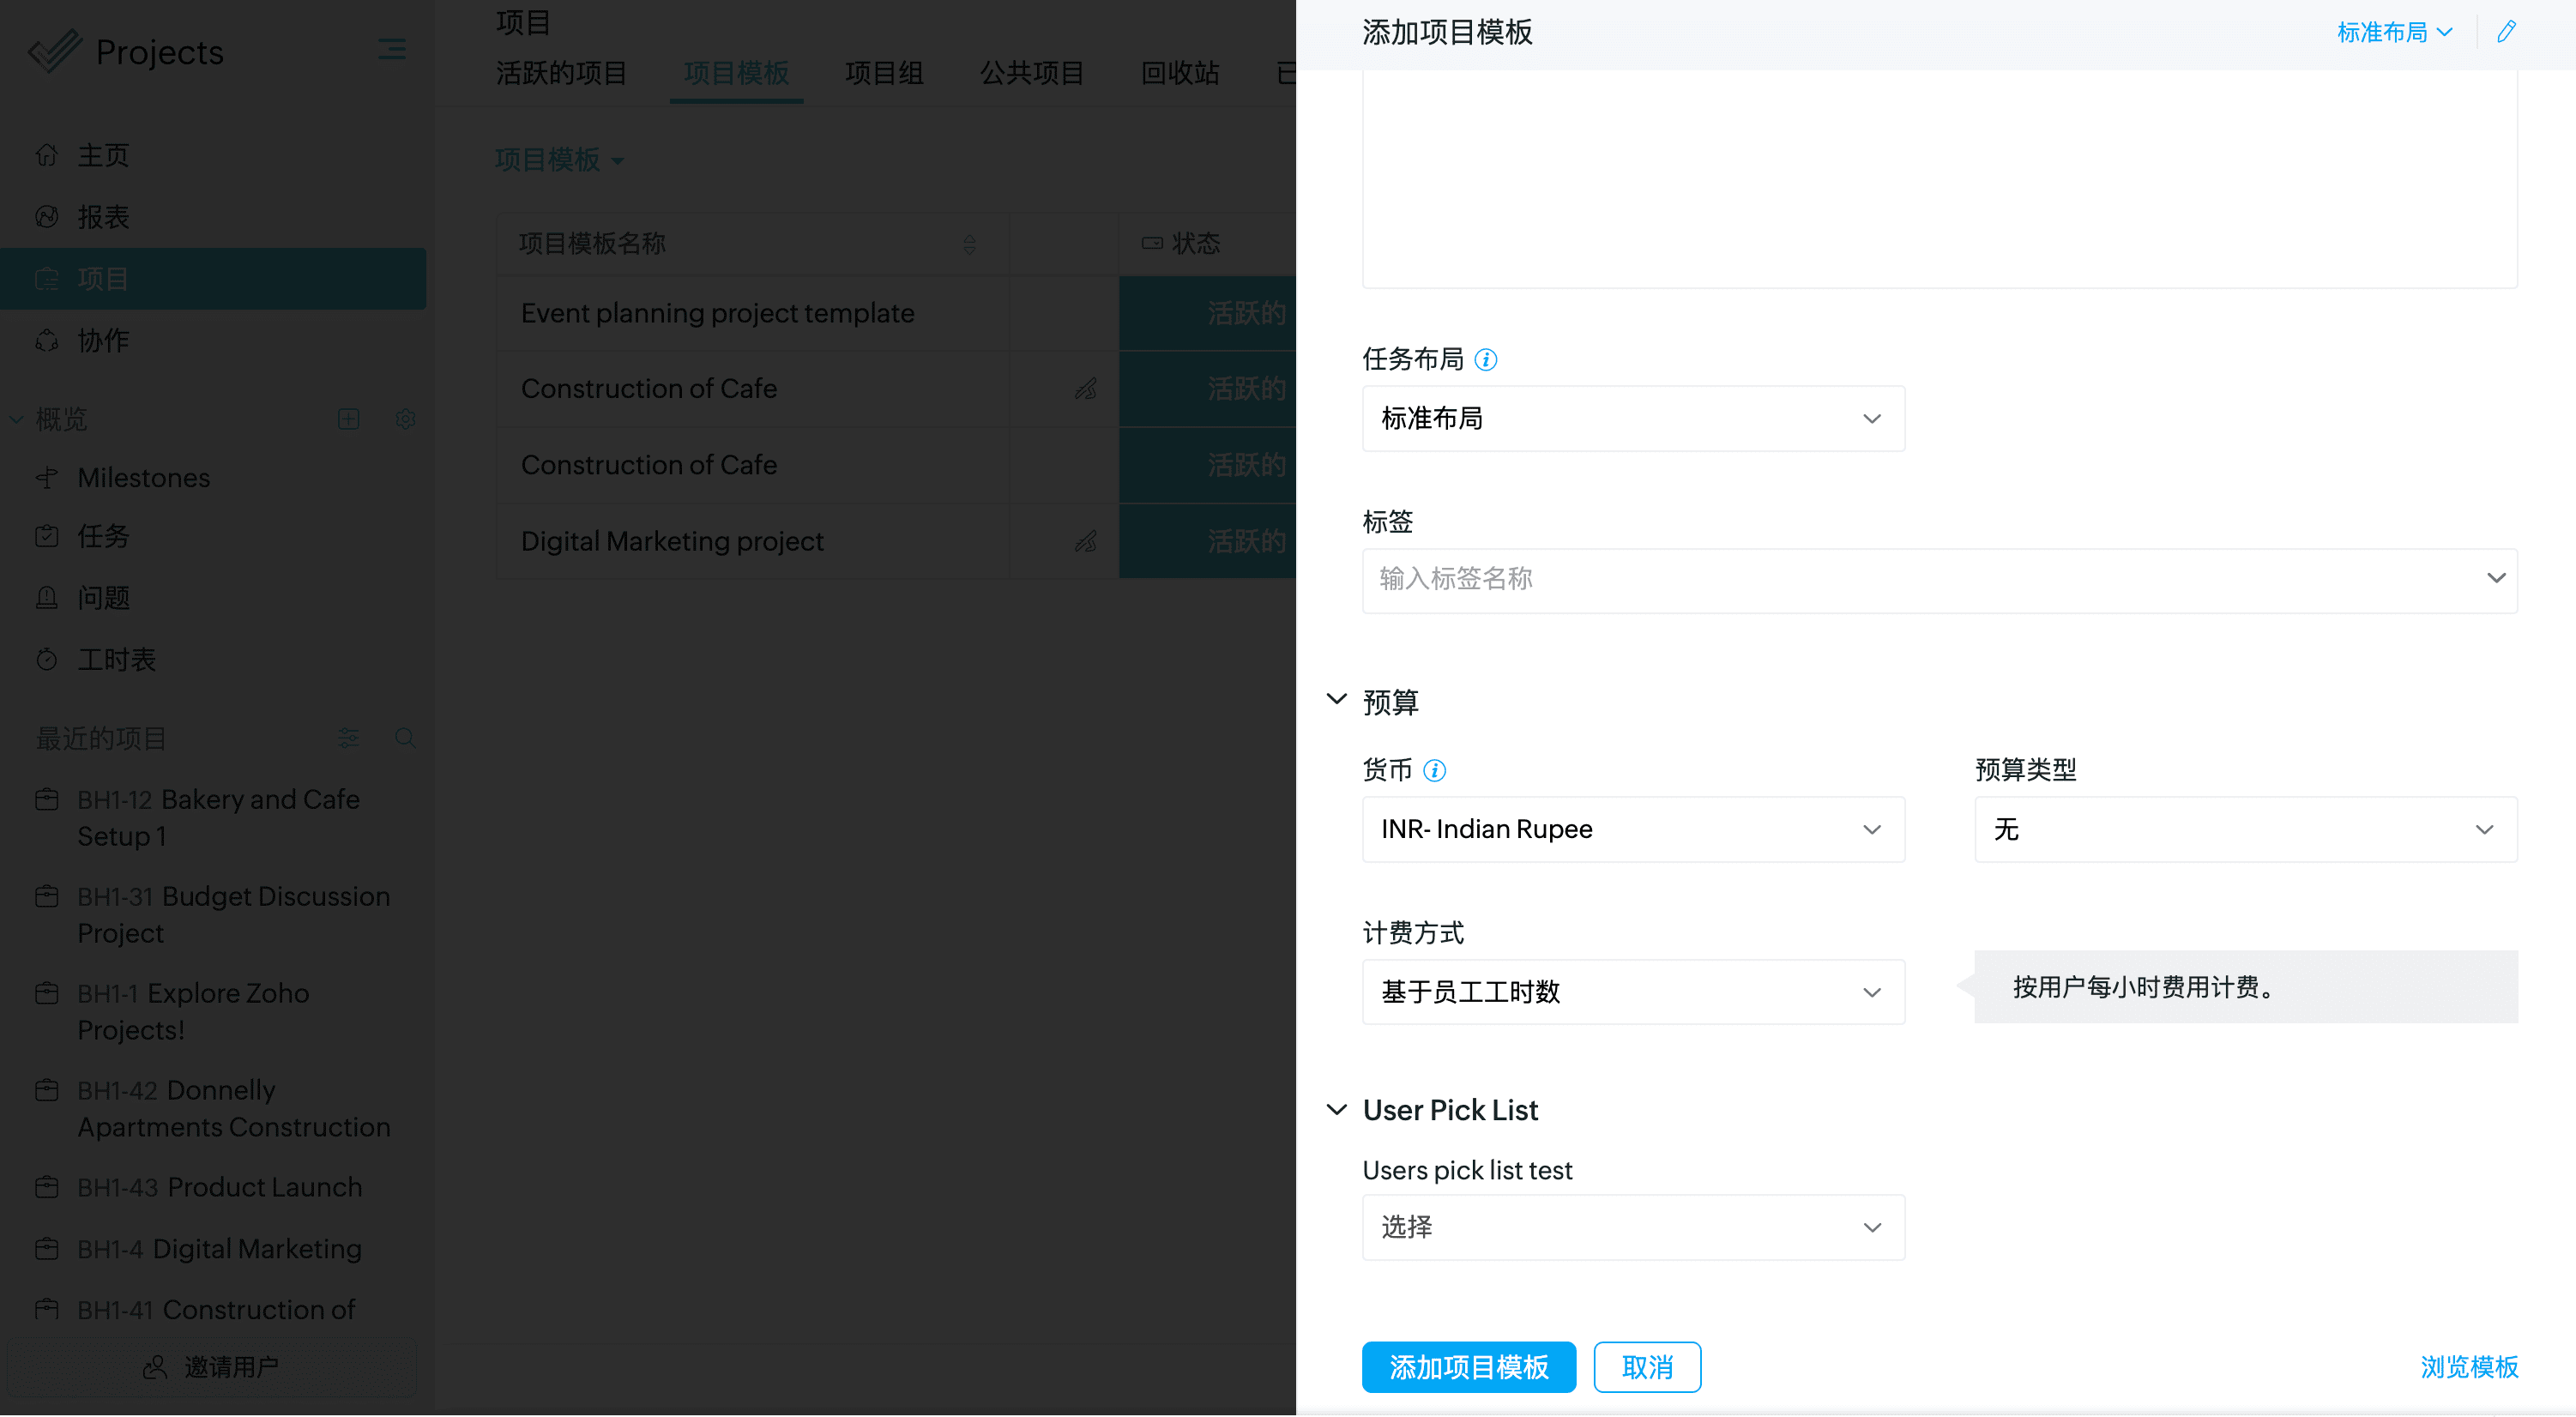Image resolution: width=2576 pixels, height=1417 pixels.
Task: Collapse the User Pick List section
Action: click(x=1336, y=1110)
